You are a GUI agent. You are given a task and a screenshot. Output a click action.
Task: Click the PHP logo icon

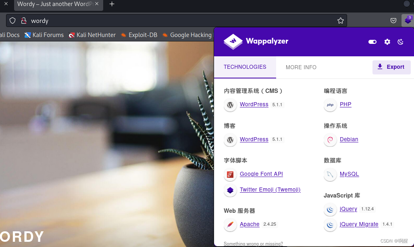pos(330,105)
